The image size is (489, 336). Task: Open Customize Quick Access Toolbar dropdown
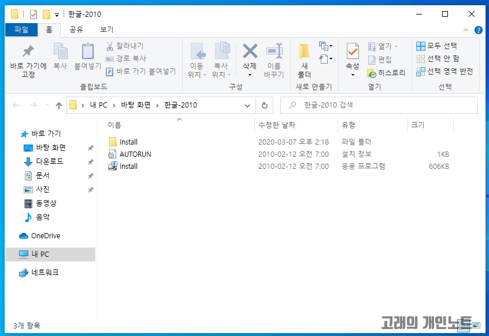click(57, 14)
